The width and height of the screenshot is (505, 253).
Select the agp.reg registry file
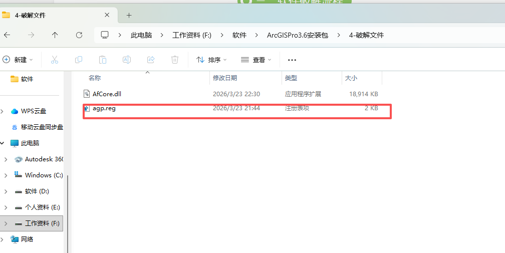(x=104, y=108)
